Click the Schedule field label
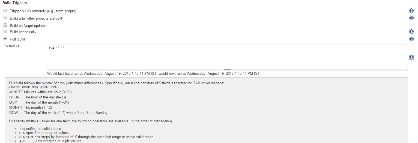 (x=12, y=46)
